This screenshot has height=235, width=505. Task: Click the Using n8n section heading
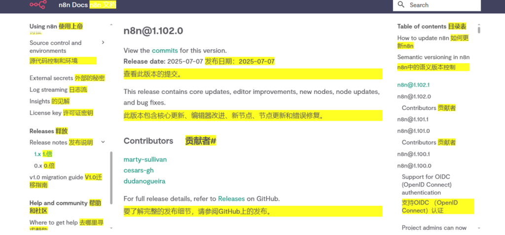(43, 27)
